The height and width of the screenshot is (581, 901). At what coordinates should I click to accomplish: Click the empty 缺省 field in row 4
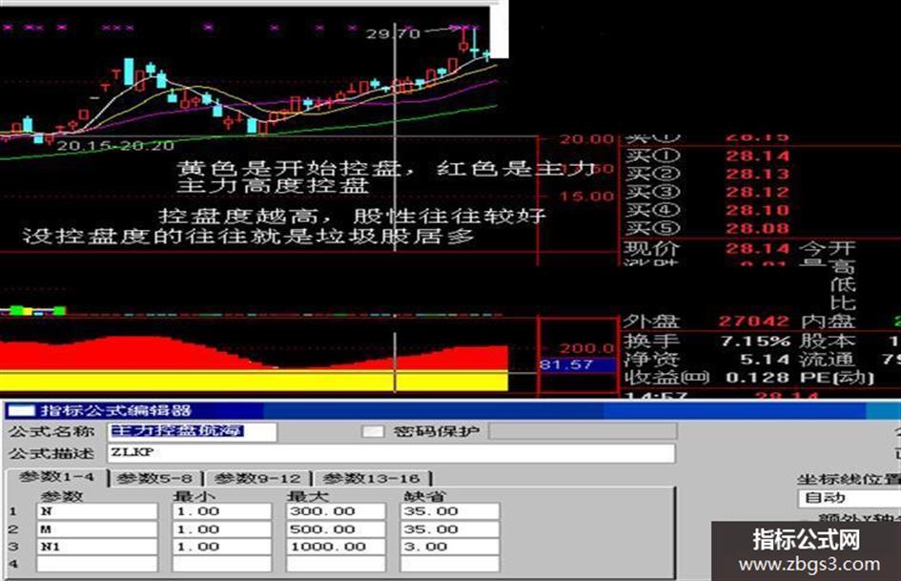[x=450, y=564]
